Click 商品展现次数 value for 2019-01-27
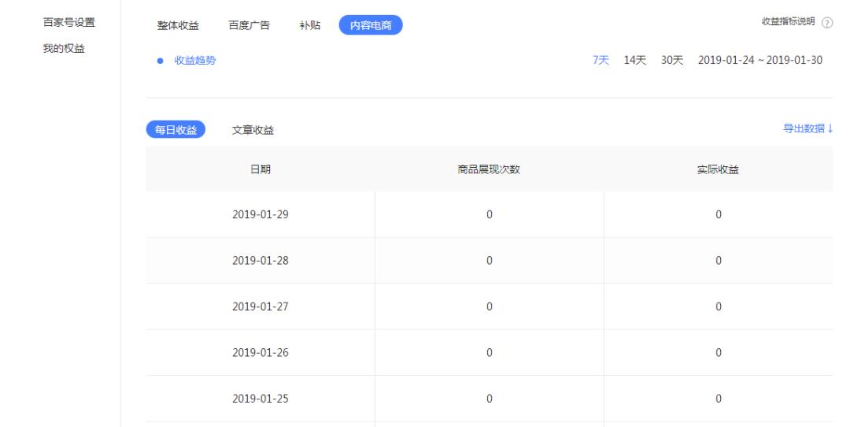850x427 pixels. click(490, 306)
